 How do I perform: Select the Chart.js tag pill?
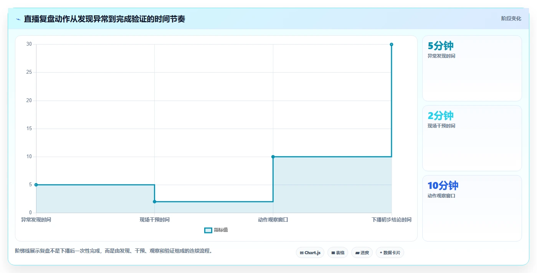pos(310,253)
